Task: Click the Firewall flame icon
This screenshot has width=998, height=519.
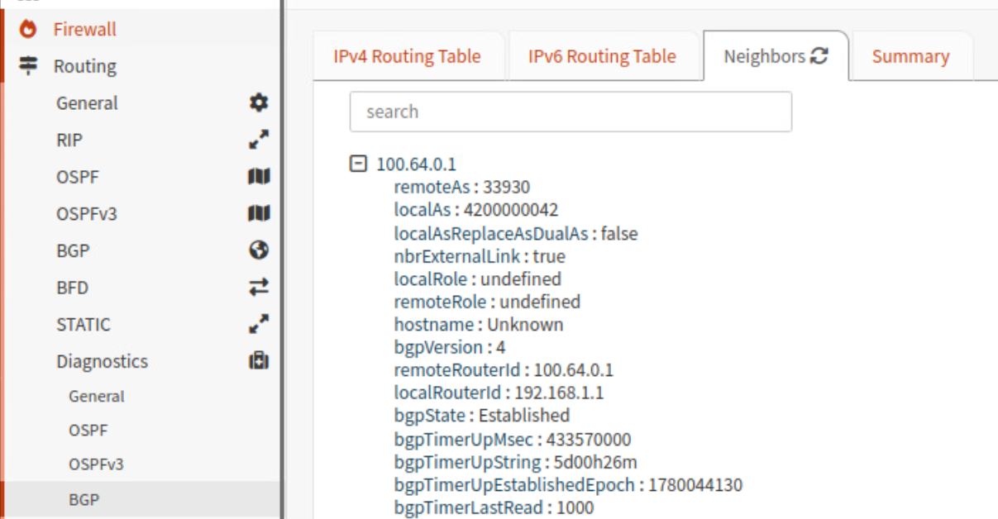Action: click(x=28, y=30)
